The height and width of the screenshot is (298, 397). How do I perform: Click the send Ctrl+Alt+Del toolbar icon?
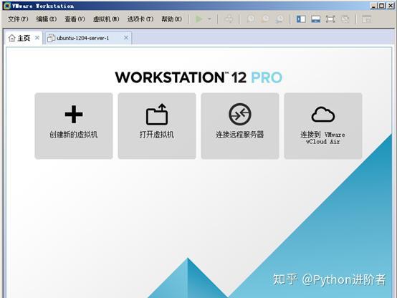[229, 19]
